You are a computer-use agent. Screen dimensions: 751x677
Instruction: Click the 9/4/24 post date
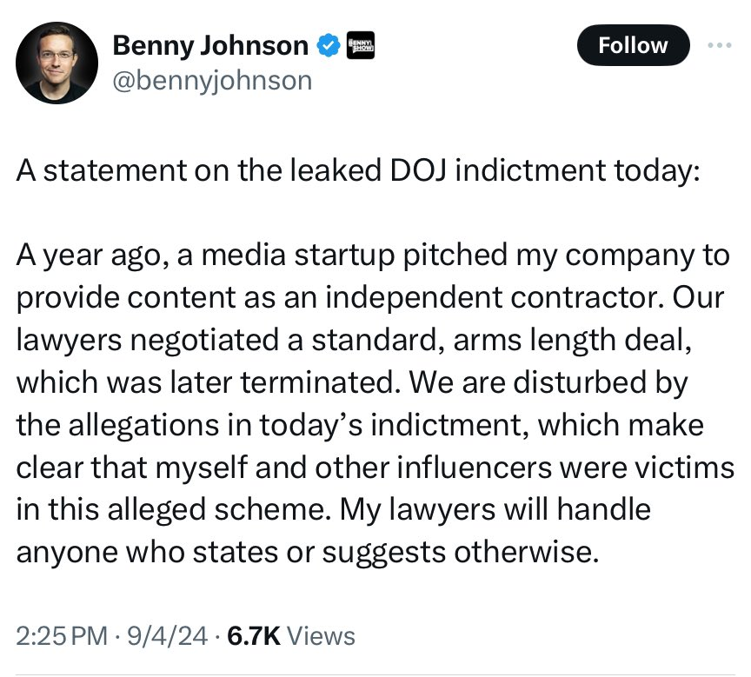pyautogui.click(x=167, y=636)
